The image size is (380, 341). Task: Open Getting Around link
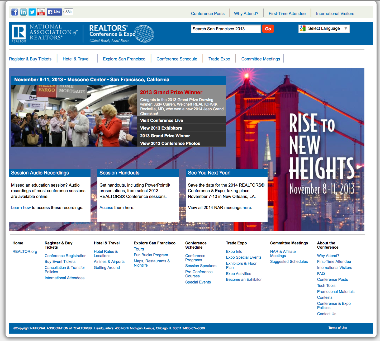coord(107,268)
